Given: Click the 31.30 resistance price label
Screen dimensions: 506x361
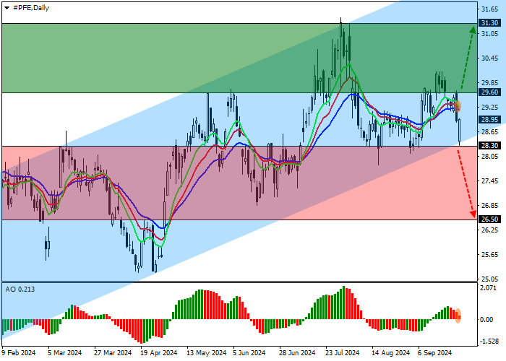Looking at the screenshot, I should coord(489,23).
